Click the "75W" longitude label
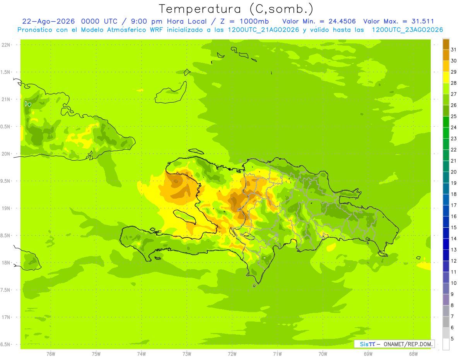The image size is (464, 359). (96, 354)
